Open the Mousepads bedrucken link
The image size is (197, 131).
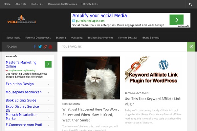tap(24, 92)
